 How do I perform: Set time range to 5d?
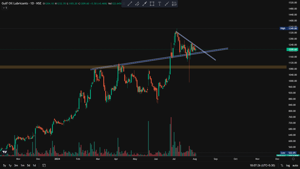(x=28, y=165)
